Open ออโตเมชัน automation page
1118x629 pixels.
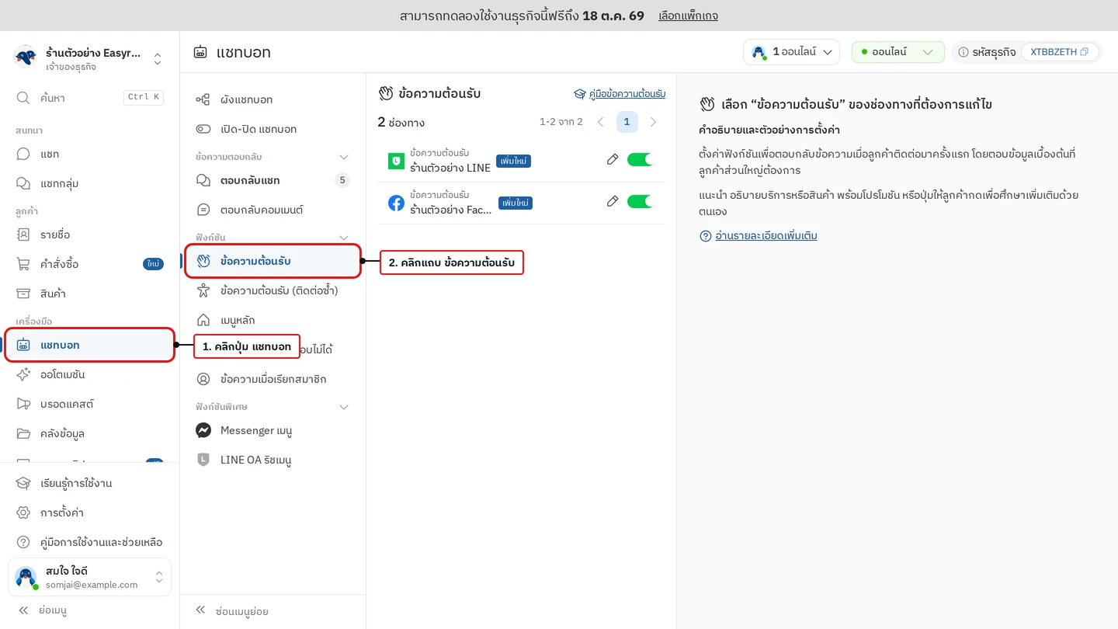(90, 374)
